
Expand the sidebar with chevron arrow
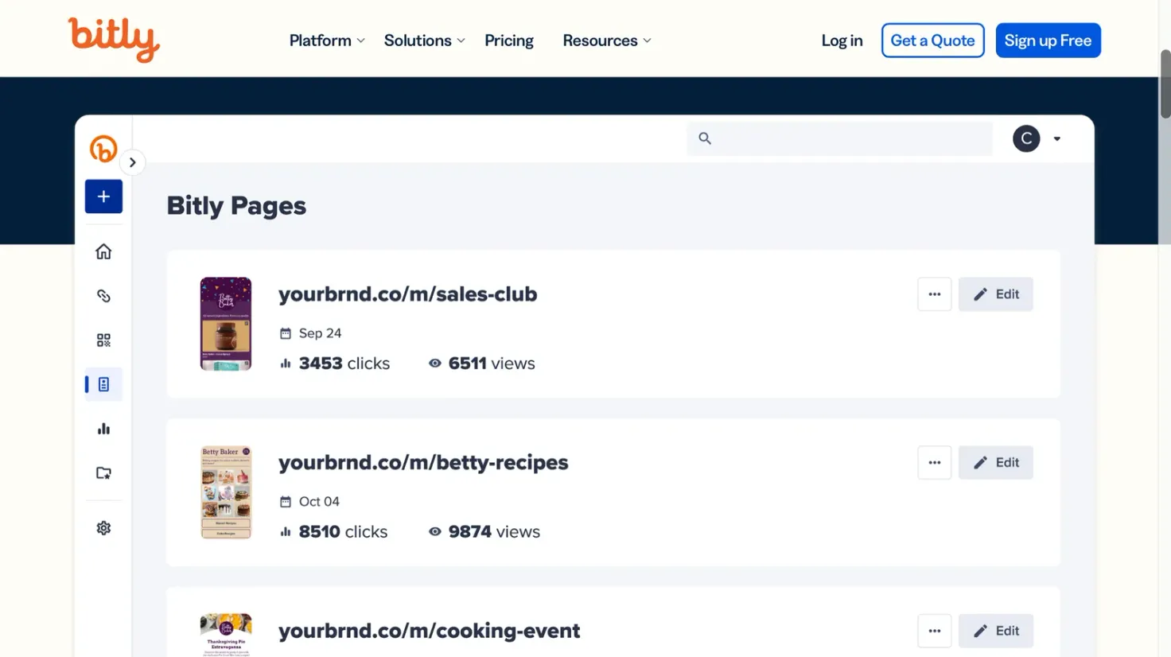pyautogui.click(x=133, y=162)
